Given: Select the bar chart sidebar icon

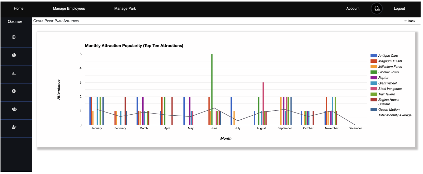Looking at the screenshot, I should (x=14, y=73).
